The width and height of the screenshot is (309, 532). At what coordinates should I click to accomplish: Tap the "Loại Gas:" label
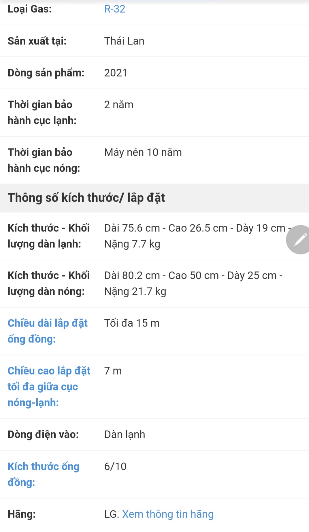(30, 9)
